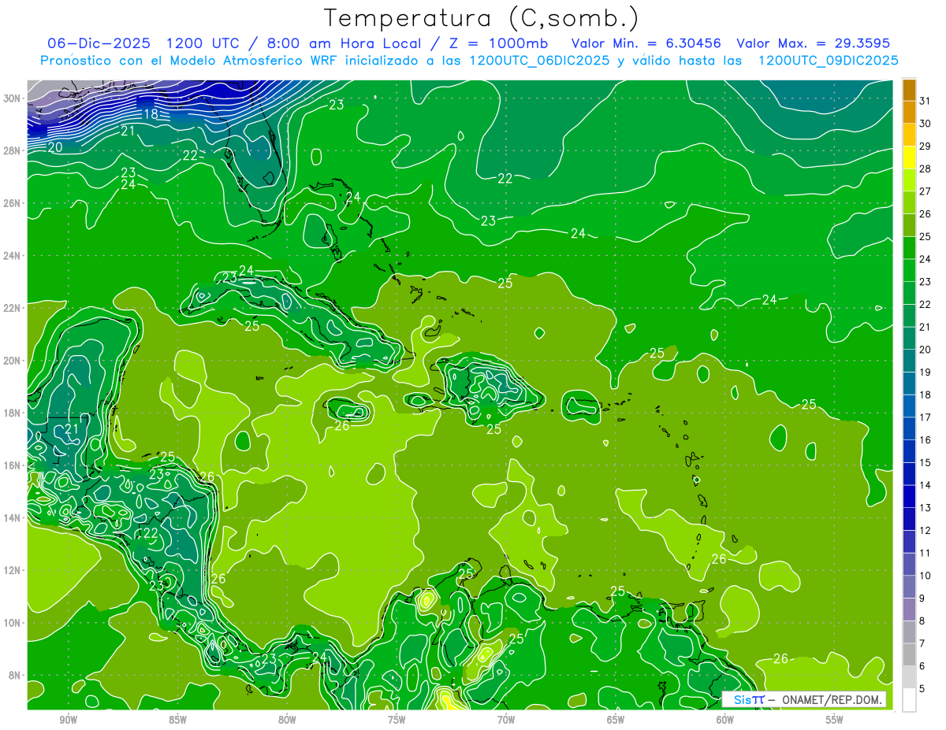This screenshot has width=946, height=730.
Task: Click the "14N" latitude axis label
Action: coord(13,518)
